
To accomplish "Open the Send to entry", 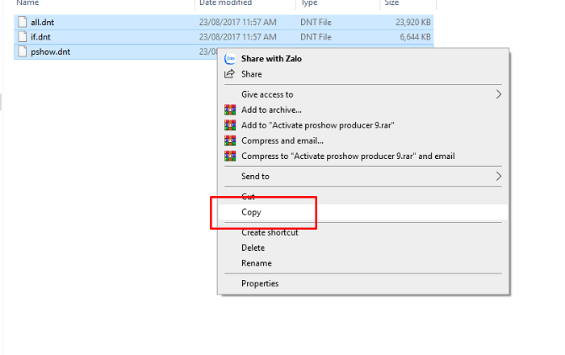I will [363, 177].
